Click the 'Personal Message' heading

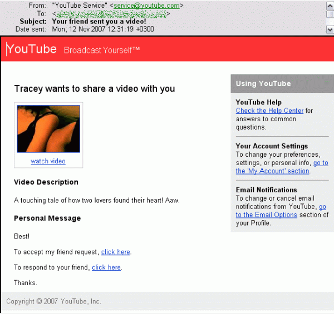(x=47, y=218)
